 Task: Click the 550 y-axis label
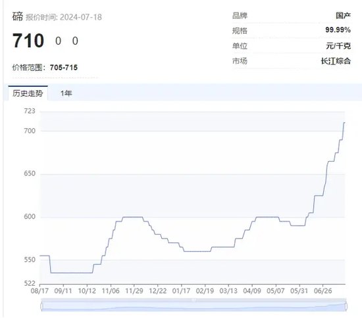30,260
